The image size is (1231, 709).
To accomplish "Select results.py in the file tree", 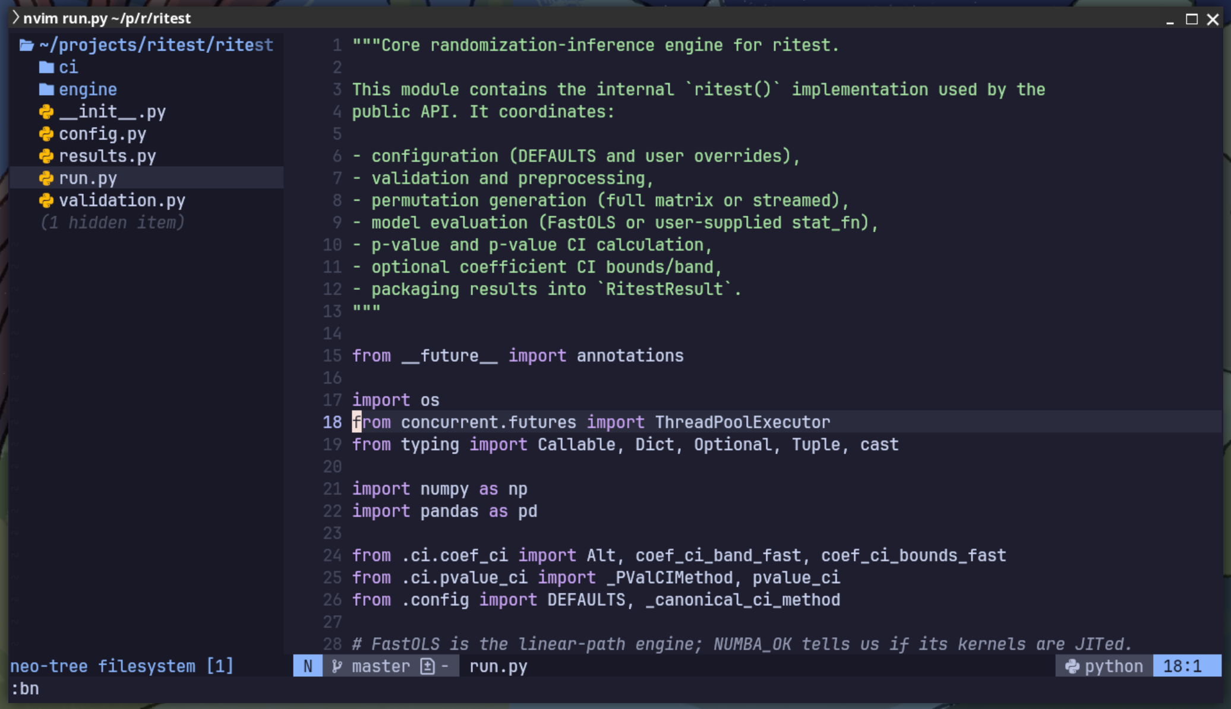I will [x=108, y=156].
